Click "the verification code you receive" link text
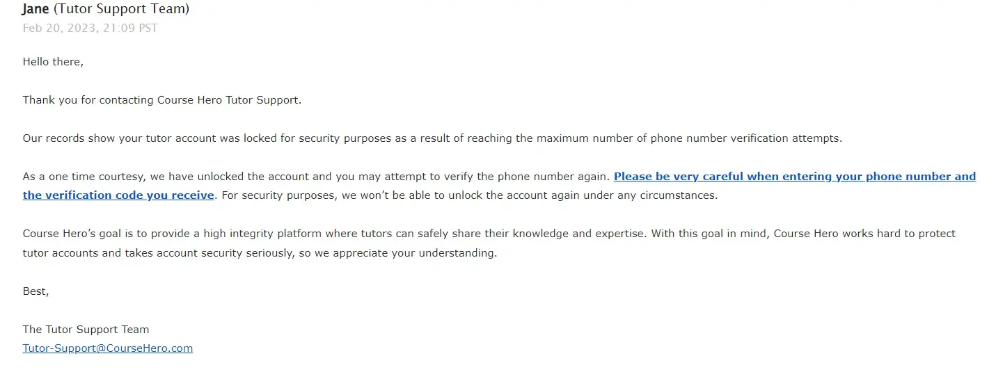 coord(118,195)
